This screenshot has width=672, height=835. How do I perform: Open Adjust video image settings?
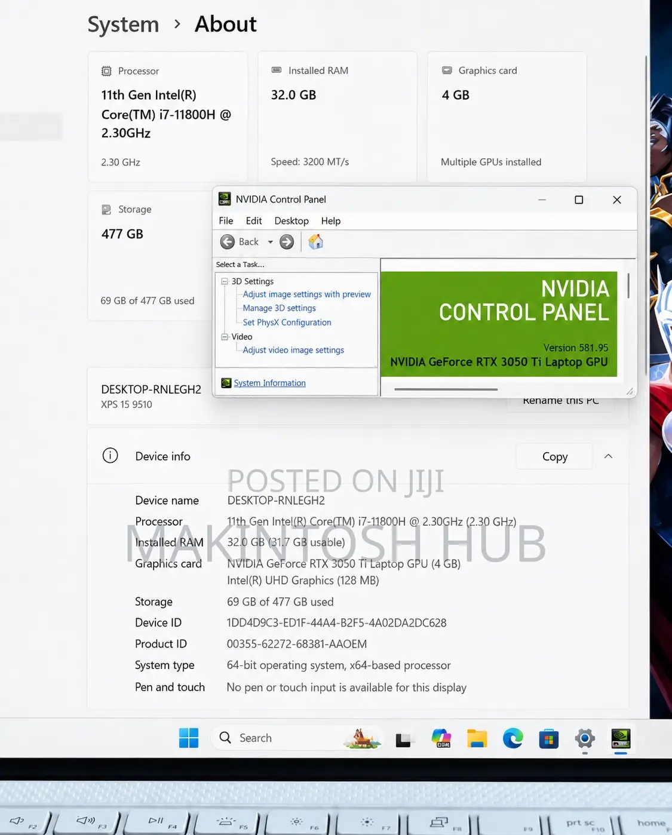[x=293, y=350]
